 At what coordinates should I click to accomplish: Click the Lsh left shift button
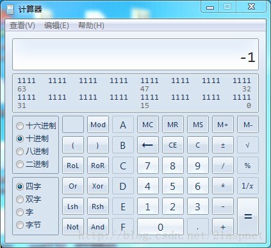pos(73,206)
